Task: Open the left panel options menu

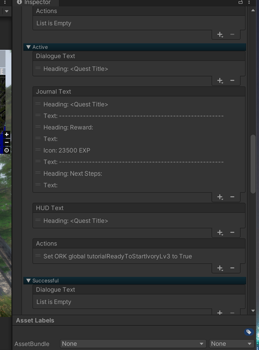Action: pyautogui.click(x=5, y=2)
